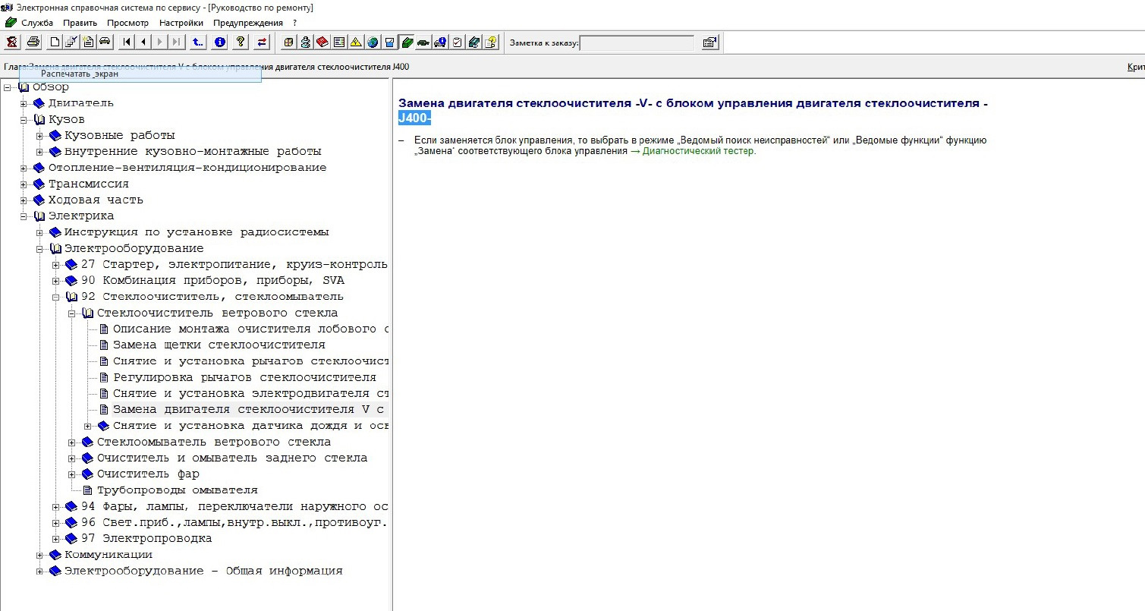Expand Отопление-вентиляция-кондиционирование node
The image size is (1145, 611).
[24, 168]
